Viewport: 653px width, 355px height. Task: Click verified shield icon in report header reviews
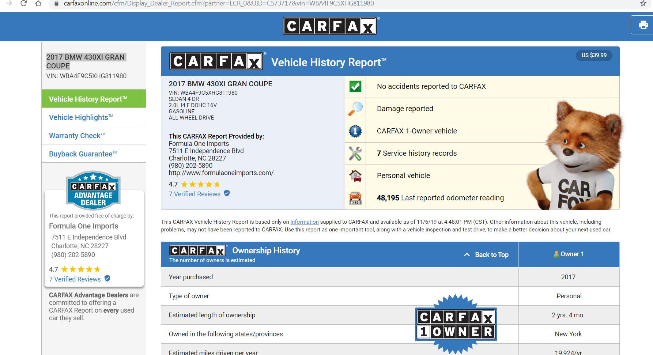[227, 193]
